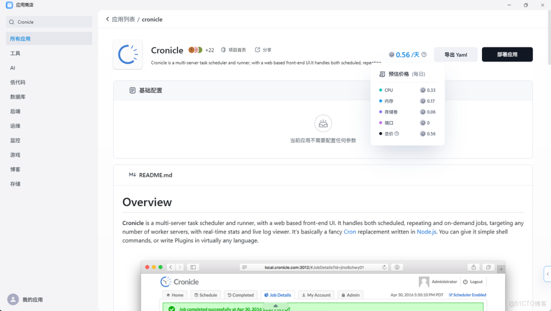The image size is (551, 311).
Task: Click the 总价 info tooltip icon
Action: [396, 133]
